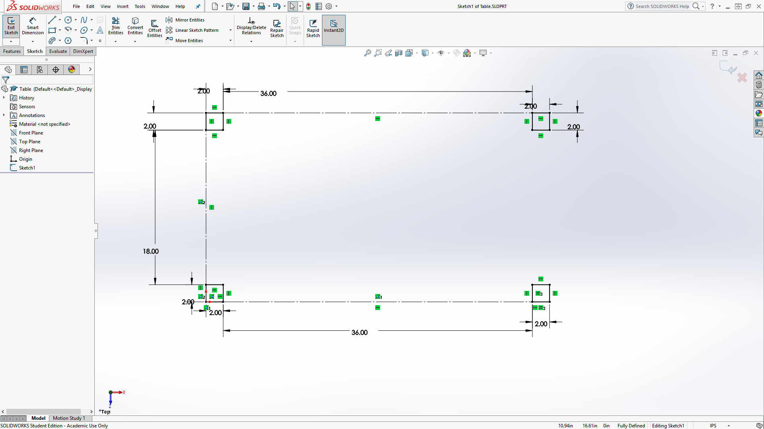The width and height of the screenshot is (764, 429).
Task: Click Zoom to Area in view toolbar
Action: click(378, 53)
